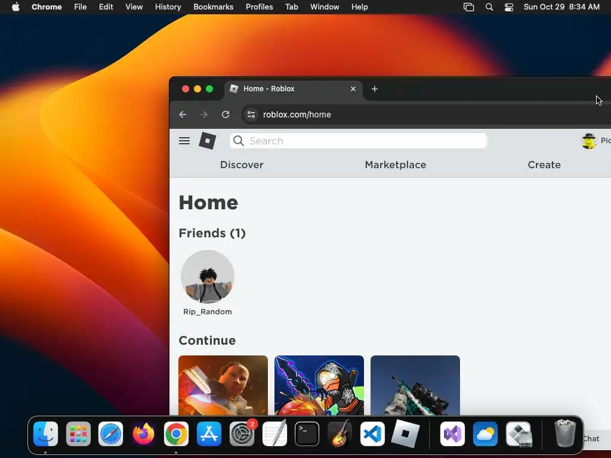This screenshot has width=611, height=458.
Task: Close the Home - Roblox tab
Action: click(353, 89)
